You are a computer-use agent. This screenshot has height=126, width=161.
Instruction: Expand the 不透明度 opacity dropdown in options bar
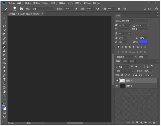pos(72,9)
